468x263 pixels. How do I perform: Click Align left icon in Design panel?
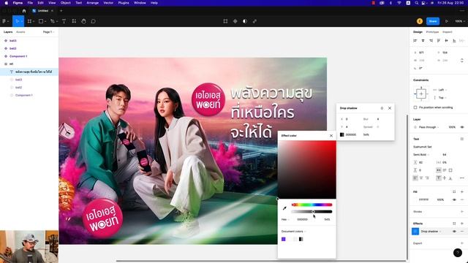[x=415, y=41]
